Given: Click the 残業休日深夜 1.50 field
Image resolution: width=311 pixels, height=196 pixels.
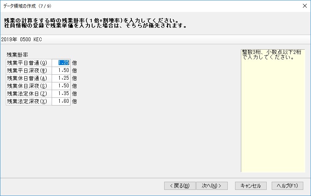Looking at the screenshot, I should (61, 86).
